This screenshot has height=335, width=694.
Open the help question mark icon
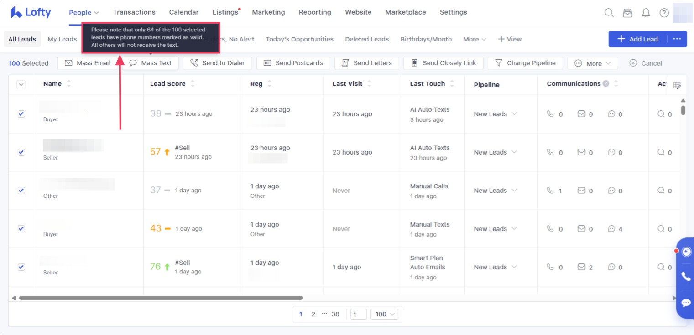click(664, 13)
